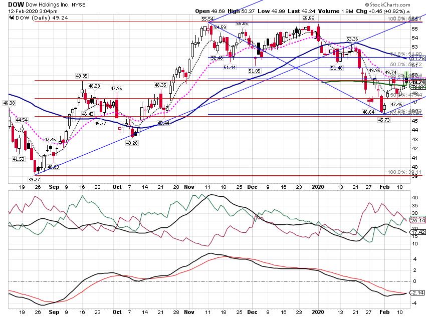Click the -2.14 MACD value flag
Screen dimensions: 426x317
[x=417, y=292]
